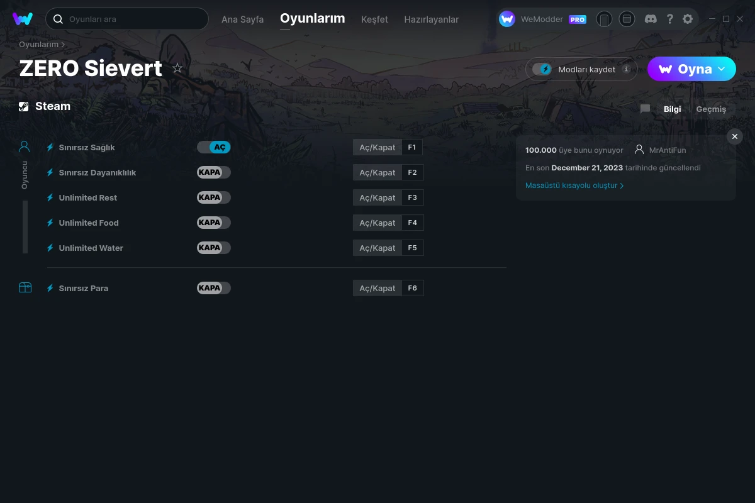The image size is (755, 503).
Task: Click Aç/Kapat hotkey button for F3
Action: coord(377,197)
